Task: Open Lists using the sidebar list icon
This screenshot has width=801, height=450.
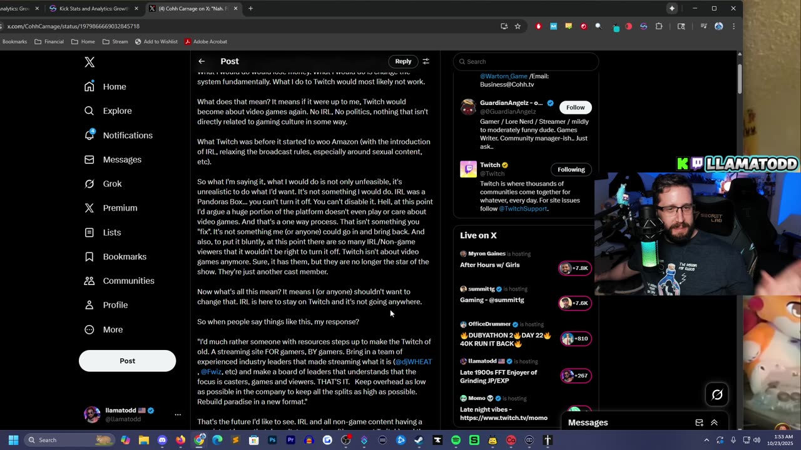Action: point(89,232)
